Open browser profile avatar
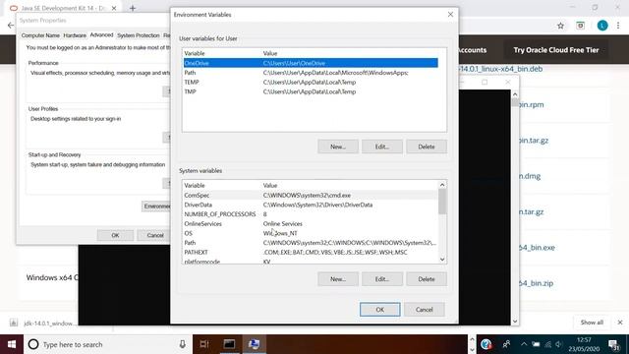 pos(602,26)
